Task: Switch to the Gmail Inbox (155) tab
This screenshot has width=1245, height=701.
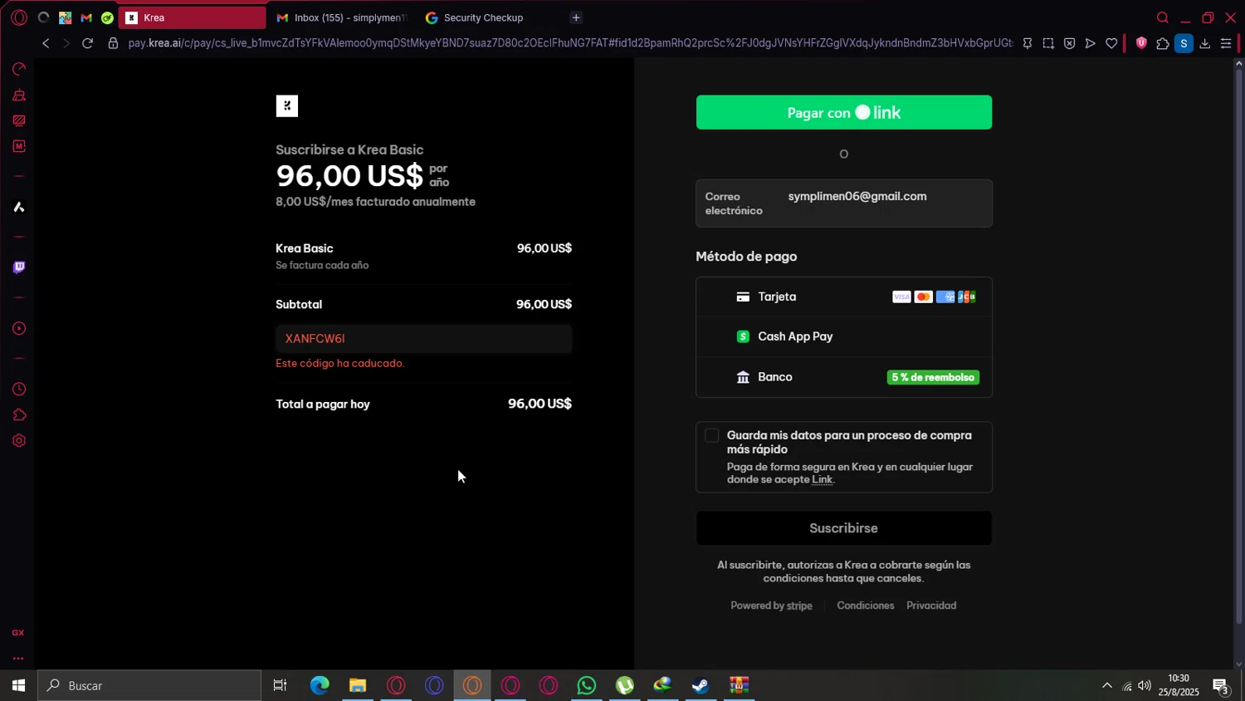Action: (341, 17)
